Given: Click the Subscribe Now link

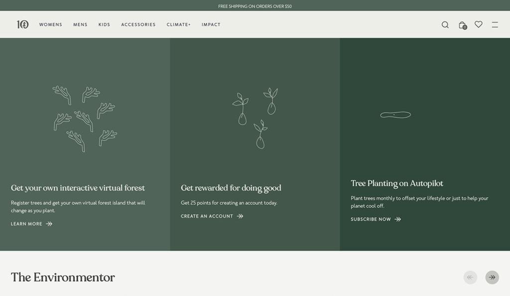Looking at the screenshot, I should coord(371,219).
